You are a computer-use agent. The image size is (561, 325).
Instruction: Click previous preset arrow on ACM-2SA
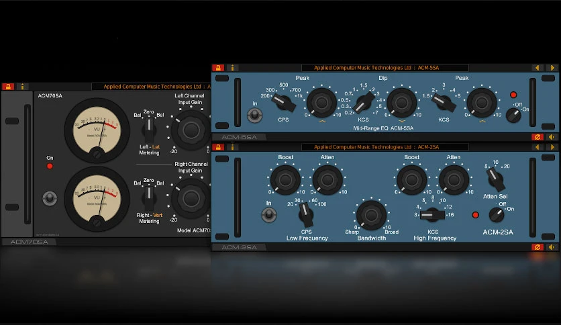[x=537, y=147]
